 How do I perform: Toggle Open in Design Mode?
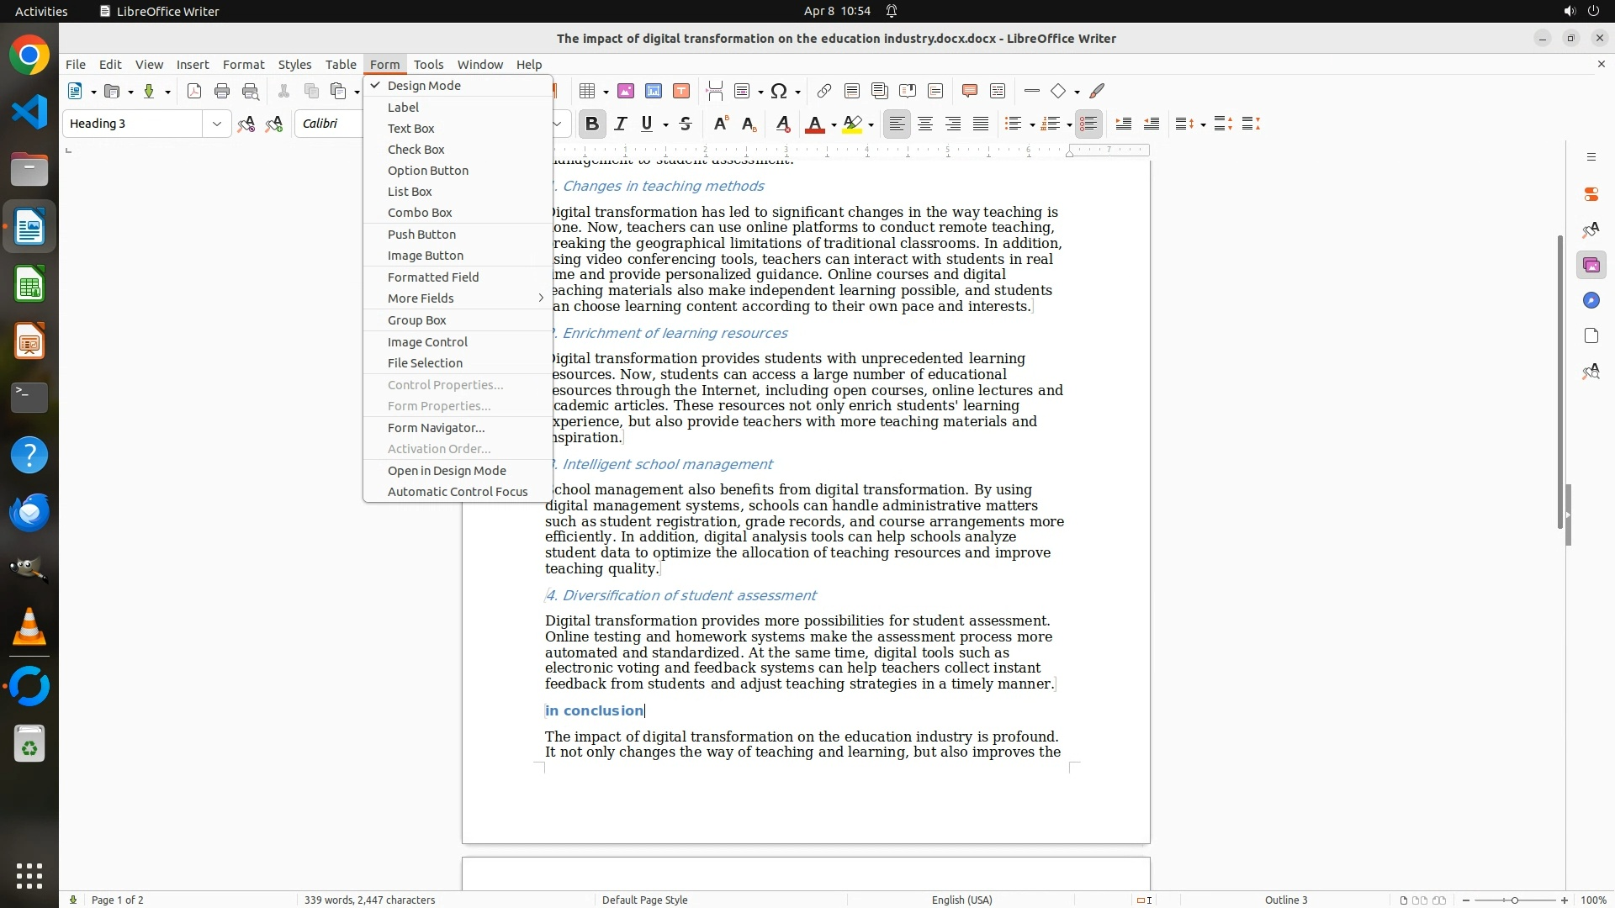tap(447, 471)
